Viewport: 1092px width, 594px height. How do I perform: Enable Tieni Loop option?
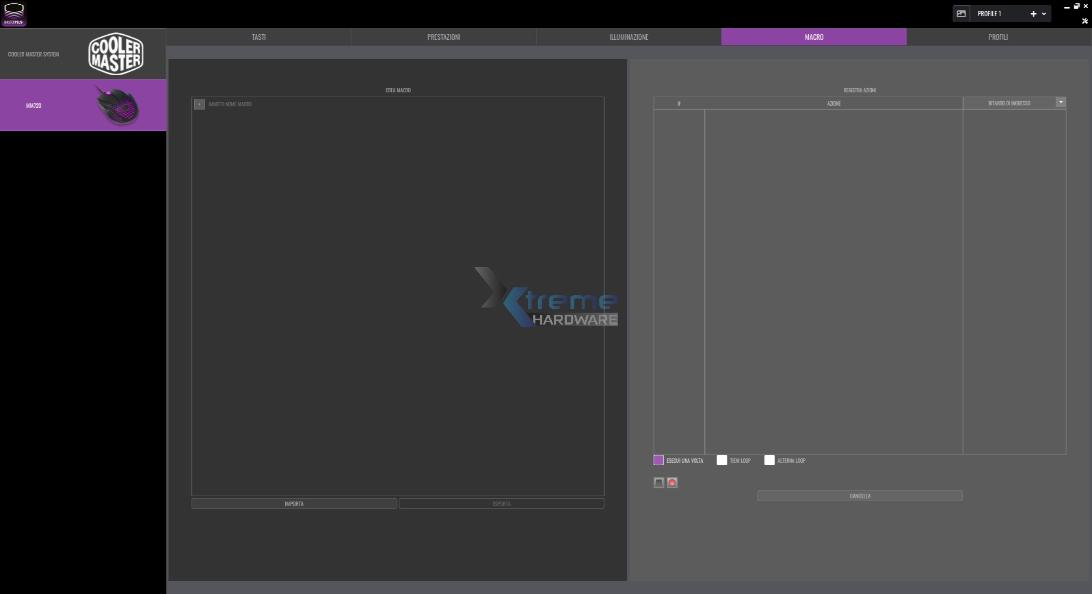[722, 460]
